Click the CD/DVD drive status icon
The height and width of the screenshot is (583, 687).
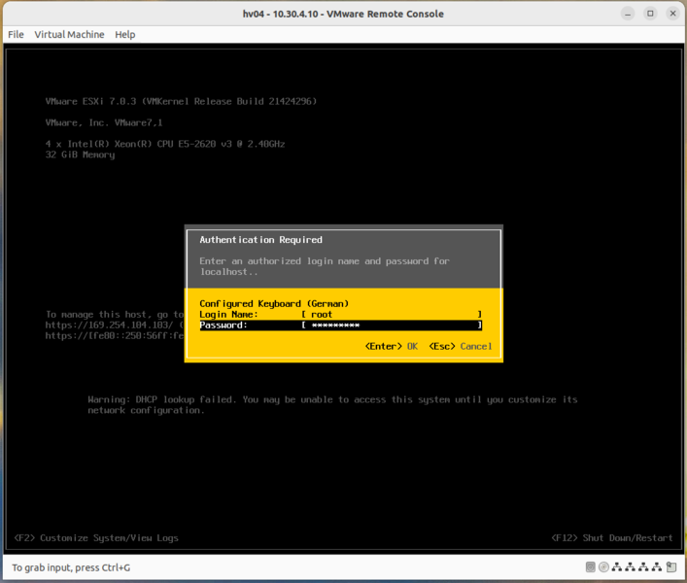[x=603, y=567]
